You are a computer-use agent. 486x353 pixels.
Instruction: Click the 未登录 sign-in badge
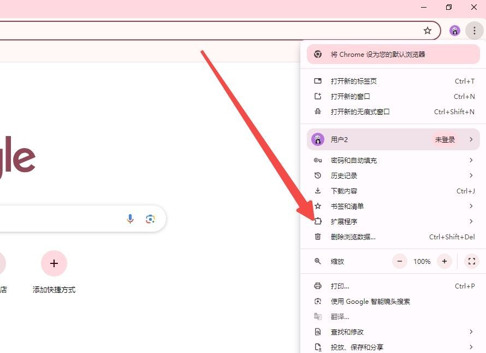[445, 139]
